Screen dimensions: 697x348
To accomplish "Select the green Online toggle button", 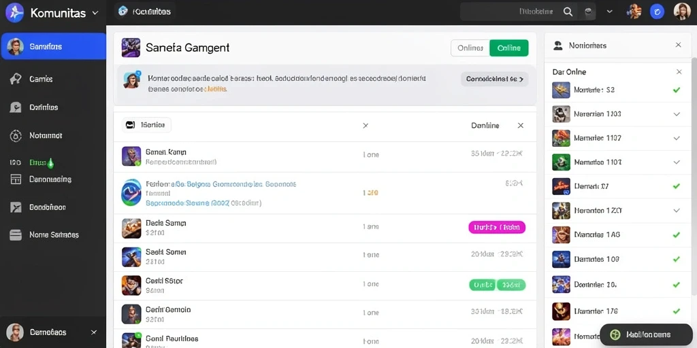I will pos(509,48).
